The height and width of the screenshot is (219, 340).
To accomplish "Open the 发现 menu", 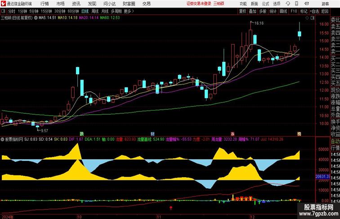I will (92, 4).
